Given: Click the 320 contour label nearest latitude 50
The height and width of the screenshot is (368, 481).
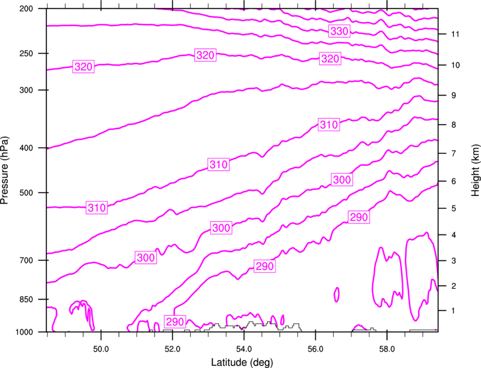Looking at the screenshot, I should point(83,67).
